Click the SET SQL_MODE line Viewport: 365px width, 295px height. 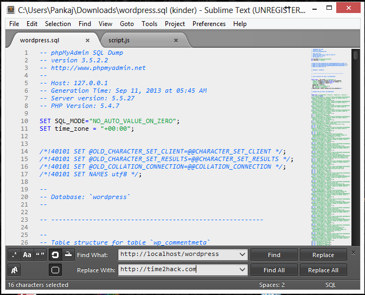(x=110, y=121)
